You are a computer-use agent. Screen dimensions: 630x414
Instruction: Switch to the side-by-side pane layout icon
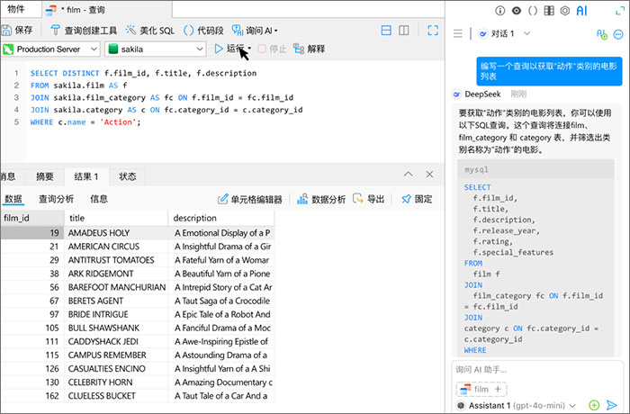click(x=404, y=30)
